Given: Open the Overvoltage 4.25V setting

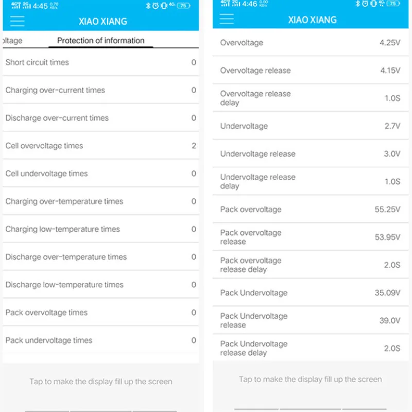Looking at the screenshot, I should (311, 43).
